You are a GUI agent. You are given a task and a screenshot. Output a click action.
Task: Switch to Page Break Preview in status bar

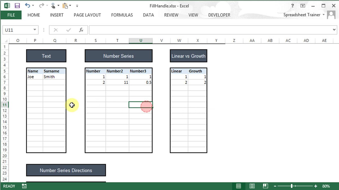coord(265,186)
